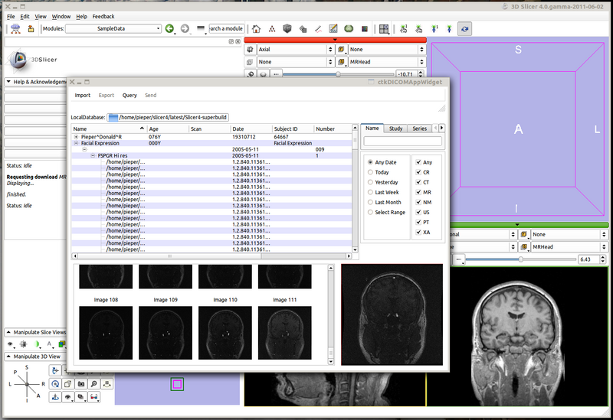This screenshot has width=613, height=420.
Task: Uncheck the MR modality checkbox
Action: (418, 192)
